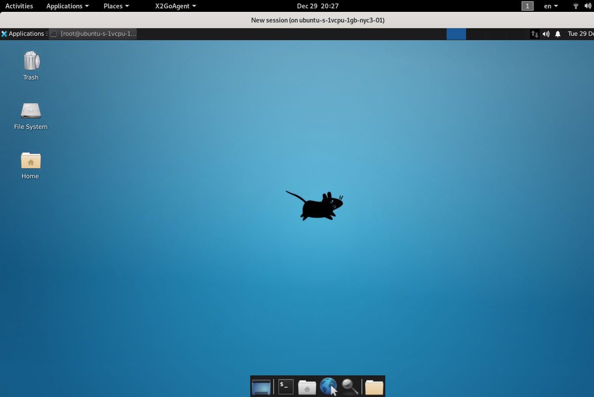Open the 'en' input language dropdown
Screen dimensions: 594x397
point(551,6)
